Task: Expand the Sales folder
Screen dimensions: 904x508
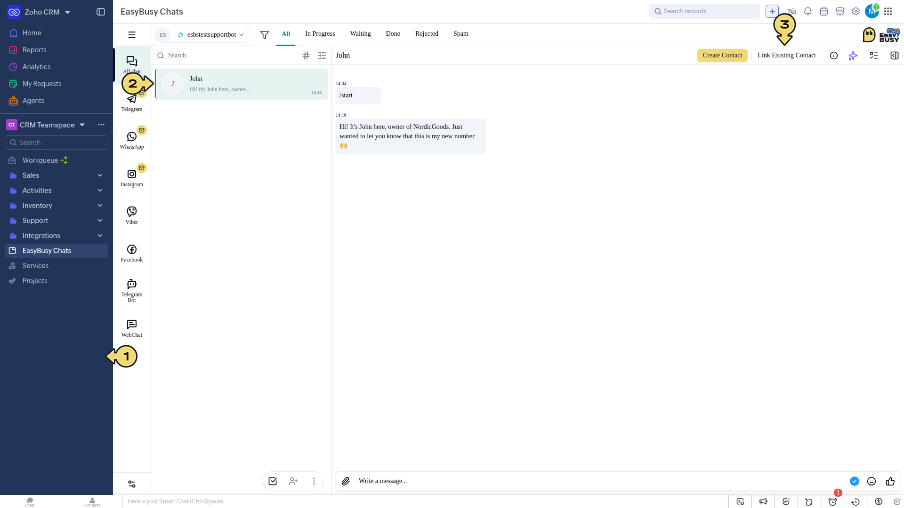Action: click(x=56, y=175)
